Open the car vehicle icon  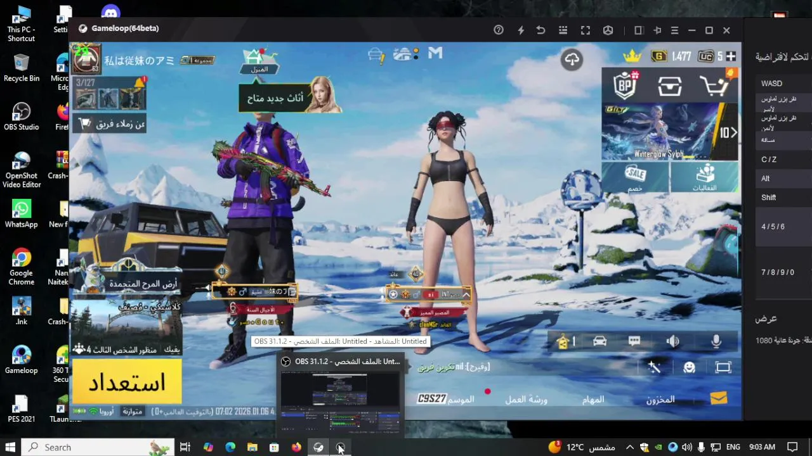click(599, 342)
